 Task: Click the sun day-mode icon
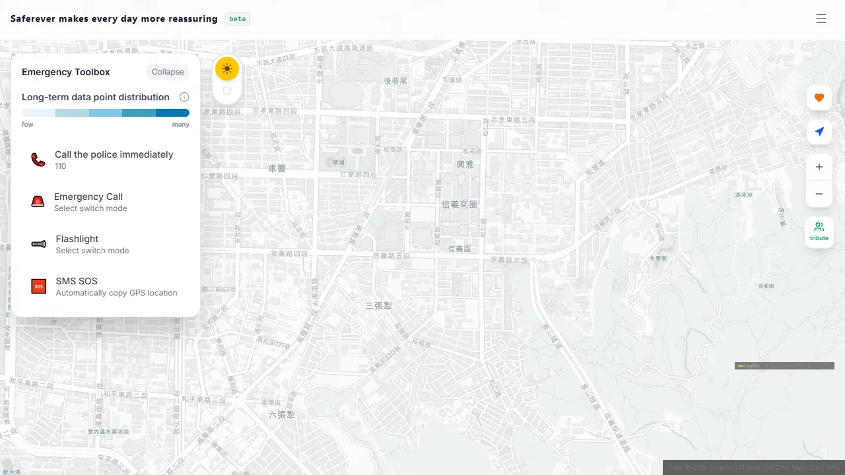[227, 69]
